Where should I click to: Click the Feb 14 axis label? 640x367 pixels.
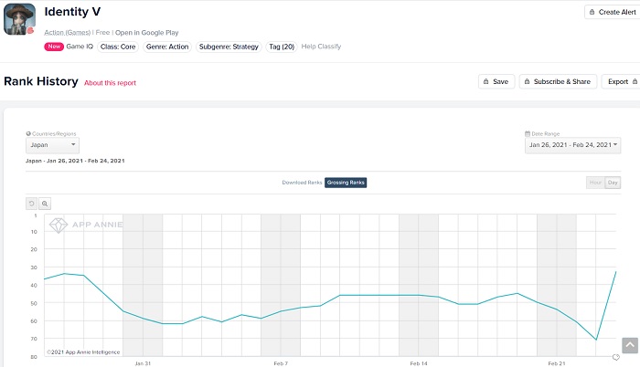click(x=419, y=363)
